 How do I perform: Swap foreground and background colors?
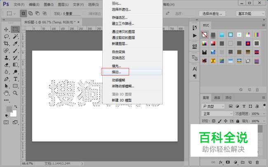point(16,107)
